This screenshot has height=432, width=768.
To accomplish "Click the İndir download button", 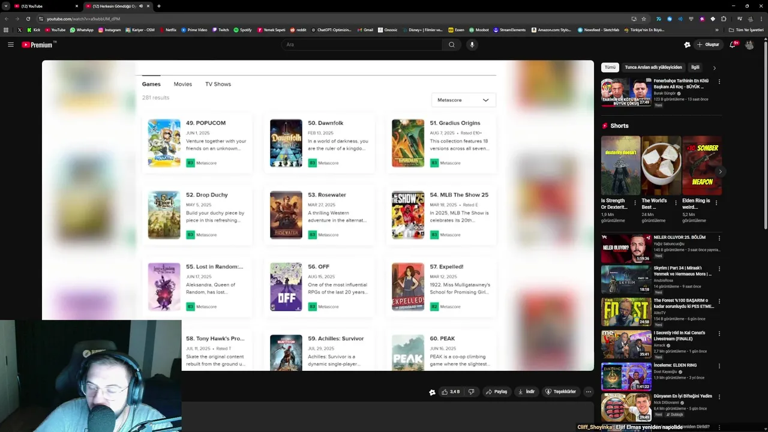I will (526, 392).
